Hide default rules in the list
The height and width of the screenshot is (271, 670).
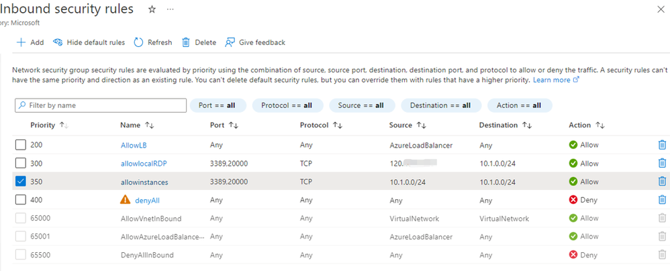pos(89,42)
